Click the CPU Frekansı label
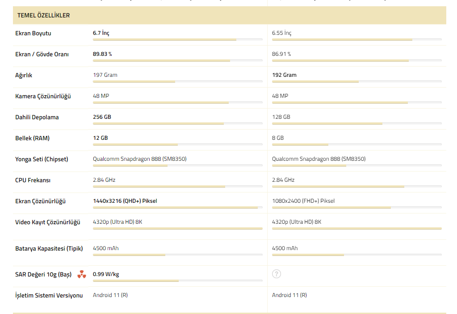 pos(33,180)
